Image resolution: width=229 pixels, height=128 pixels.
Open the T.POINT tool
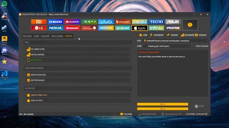click(x=172, y=35)
